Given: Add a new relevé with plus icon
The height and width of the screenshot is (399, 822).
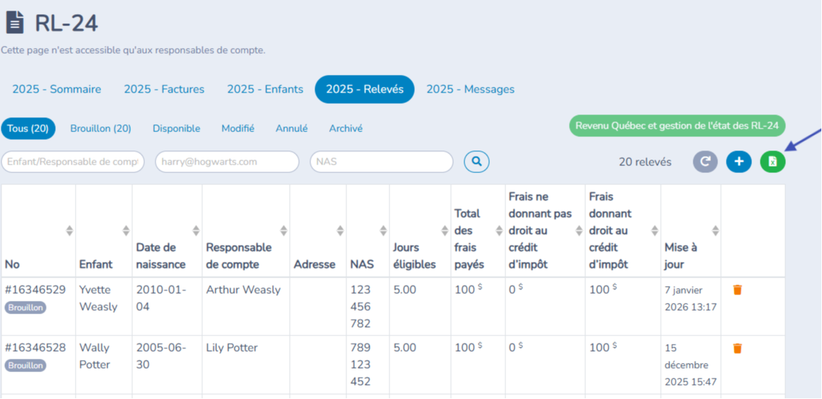Looking at the screenshot, I should 739,162.
